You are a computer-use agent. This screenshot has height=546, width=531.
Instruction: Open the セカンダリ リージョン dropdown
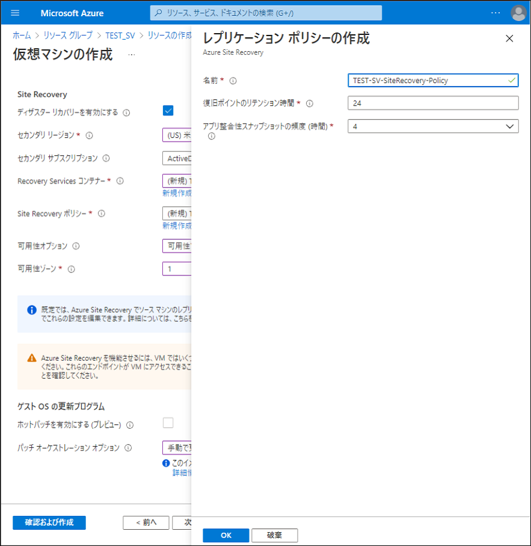point(177,135)
